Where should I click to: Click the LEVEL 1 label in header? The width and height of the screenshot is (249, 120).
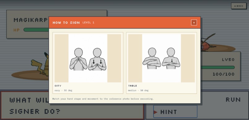88,22
